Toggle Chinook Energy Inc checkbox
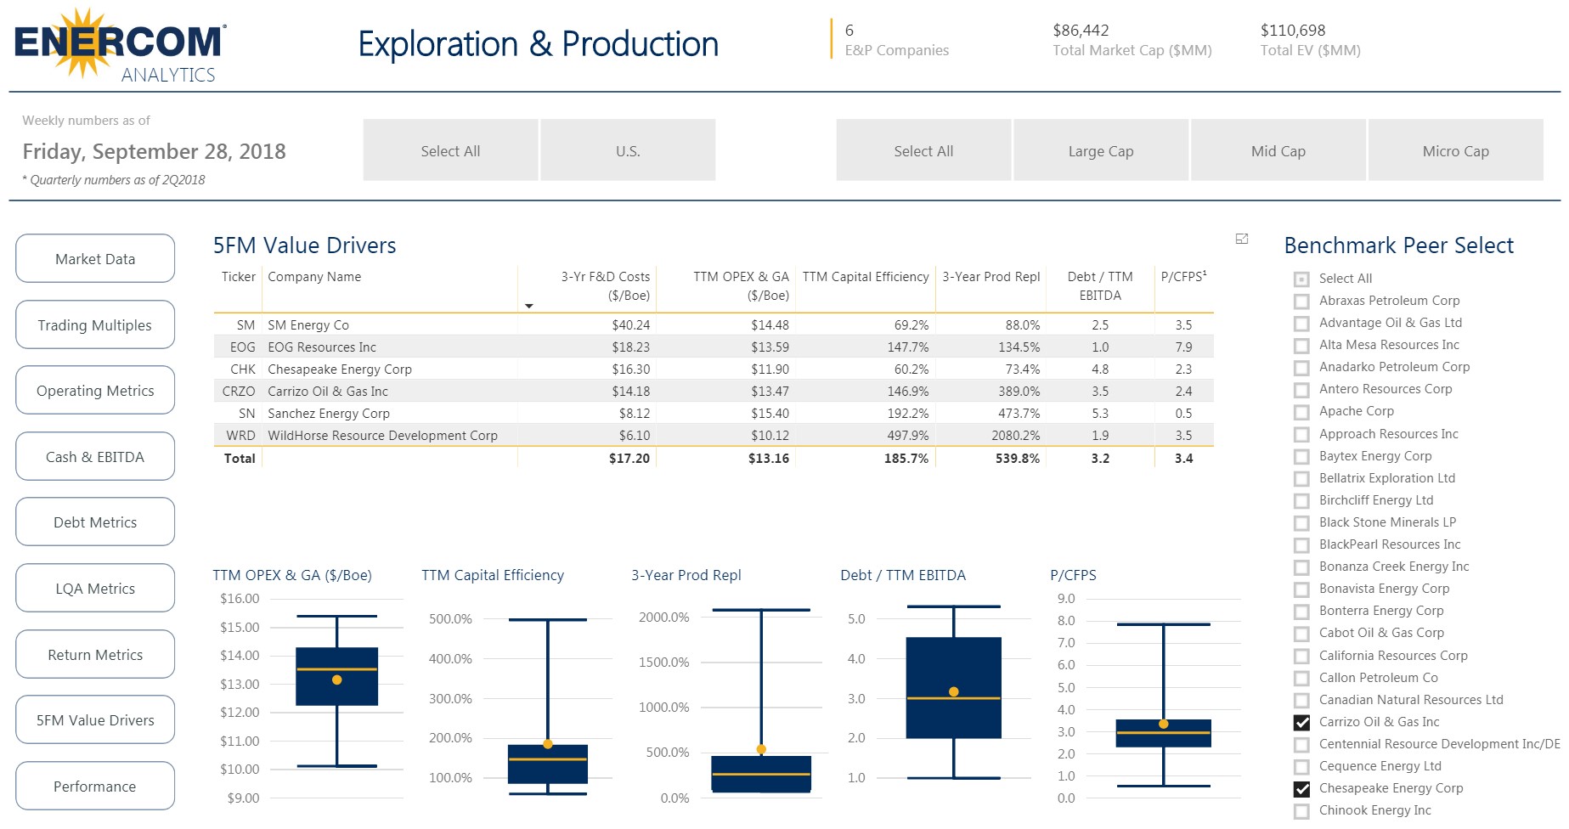The height and width of the screenshot is (829, 1569). pos(1301,811)
